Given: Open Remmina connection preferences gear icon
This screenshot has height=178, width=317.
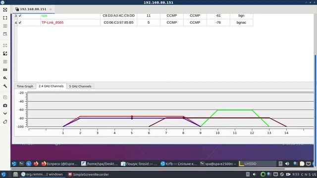Looking at the screenshot, I should click(x=5, y=78).
